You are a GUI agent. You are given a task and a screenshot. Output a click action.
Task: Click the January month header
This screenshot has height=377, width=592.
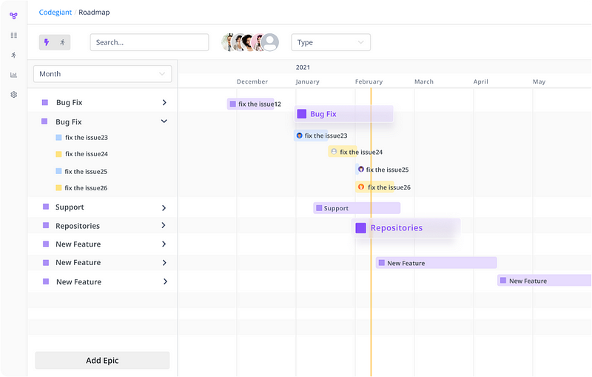tap(307, 81)
